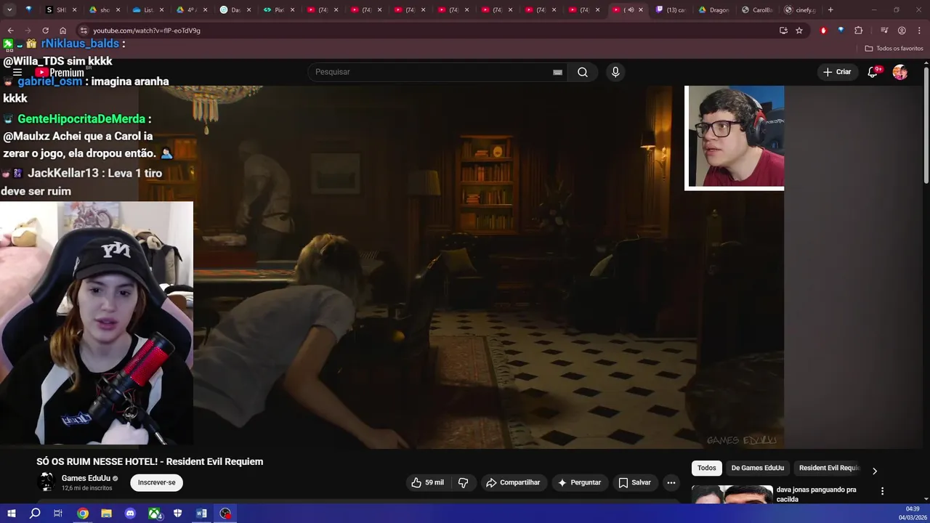Open Discord from the taskbar

[130, 514]
